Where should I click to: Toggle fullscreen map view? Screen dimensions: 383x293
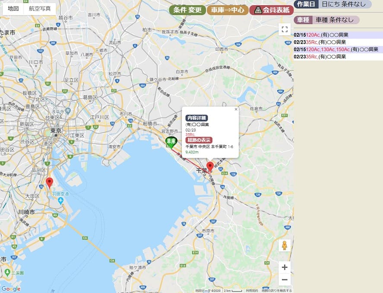pos(284,29)
